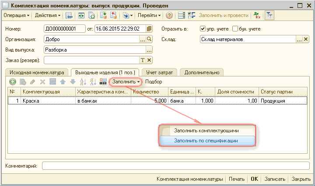Viewport: 315px width, 186px height.
Task: Click ellipsis button in Организация field
Action: [143, 39]
